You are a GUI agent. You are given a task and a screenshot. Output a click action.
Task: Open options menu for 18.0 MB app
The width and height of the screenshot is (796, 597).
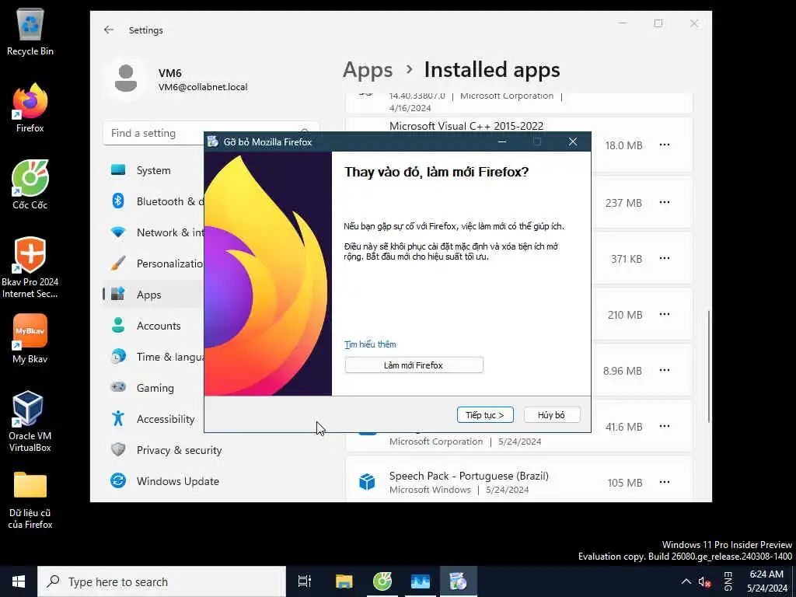pyautogui.click(x=664, y=145)
